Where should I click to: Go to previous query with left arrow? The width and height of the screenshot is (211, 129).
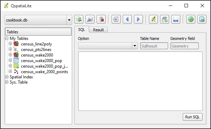[x=127, y=19]
